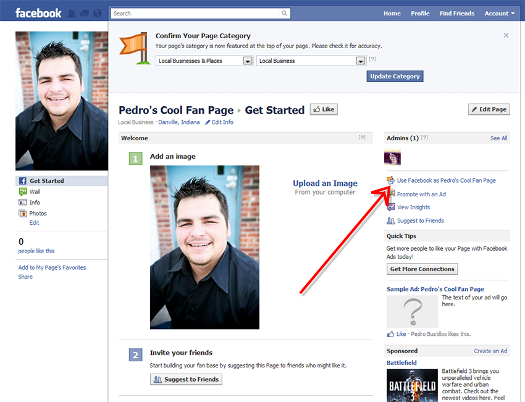This screenshot has width=525, height=402.
Task: Click Like under the sample ad
Action: [401, 334]
